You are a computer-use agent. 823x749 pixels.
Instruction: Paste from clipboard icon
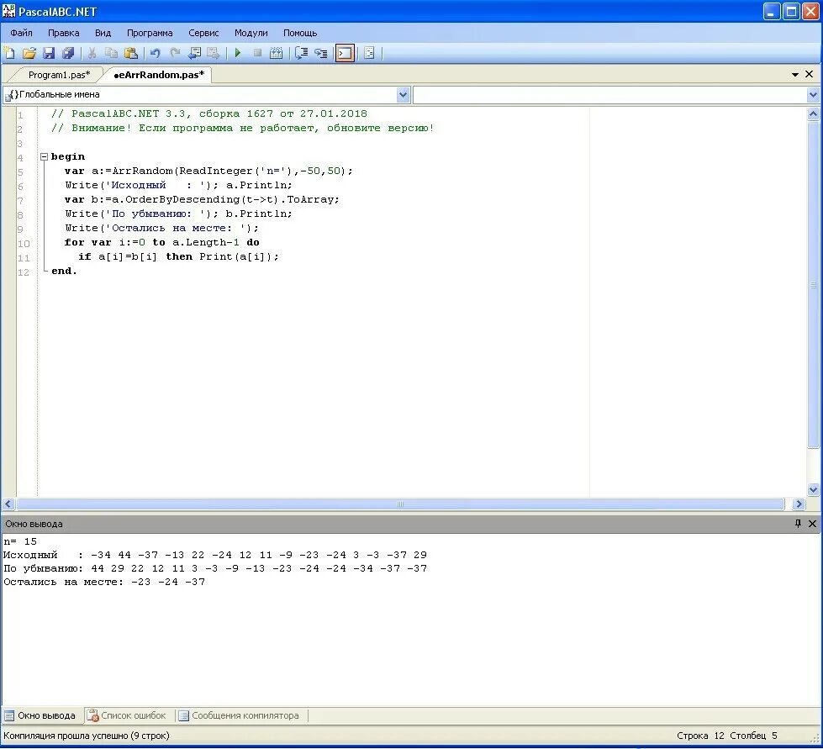pyautogui.click(x=130, y=53)
